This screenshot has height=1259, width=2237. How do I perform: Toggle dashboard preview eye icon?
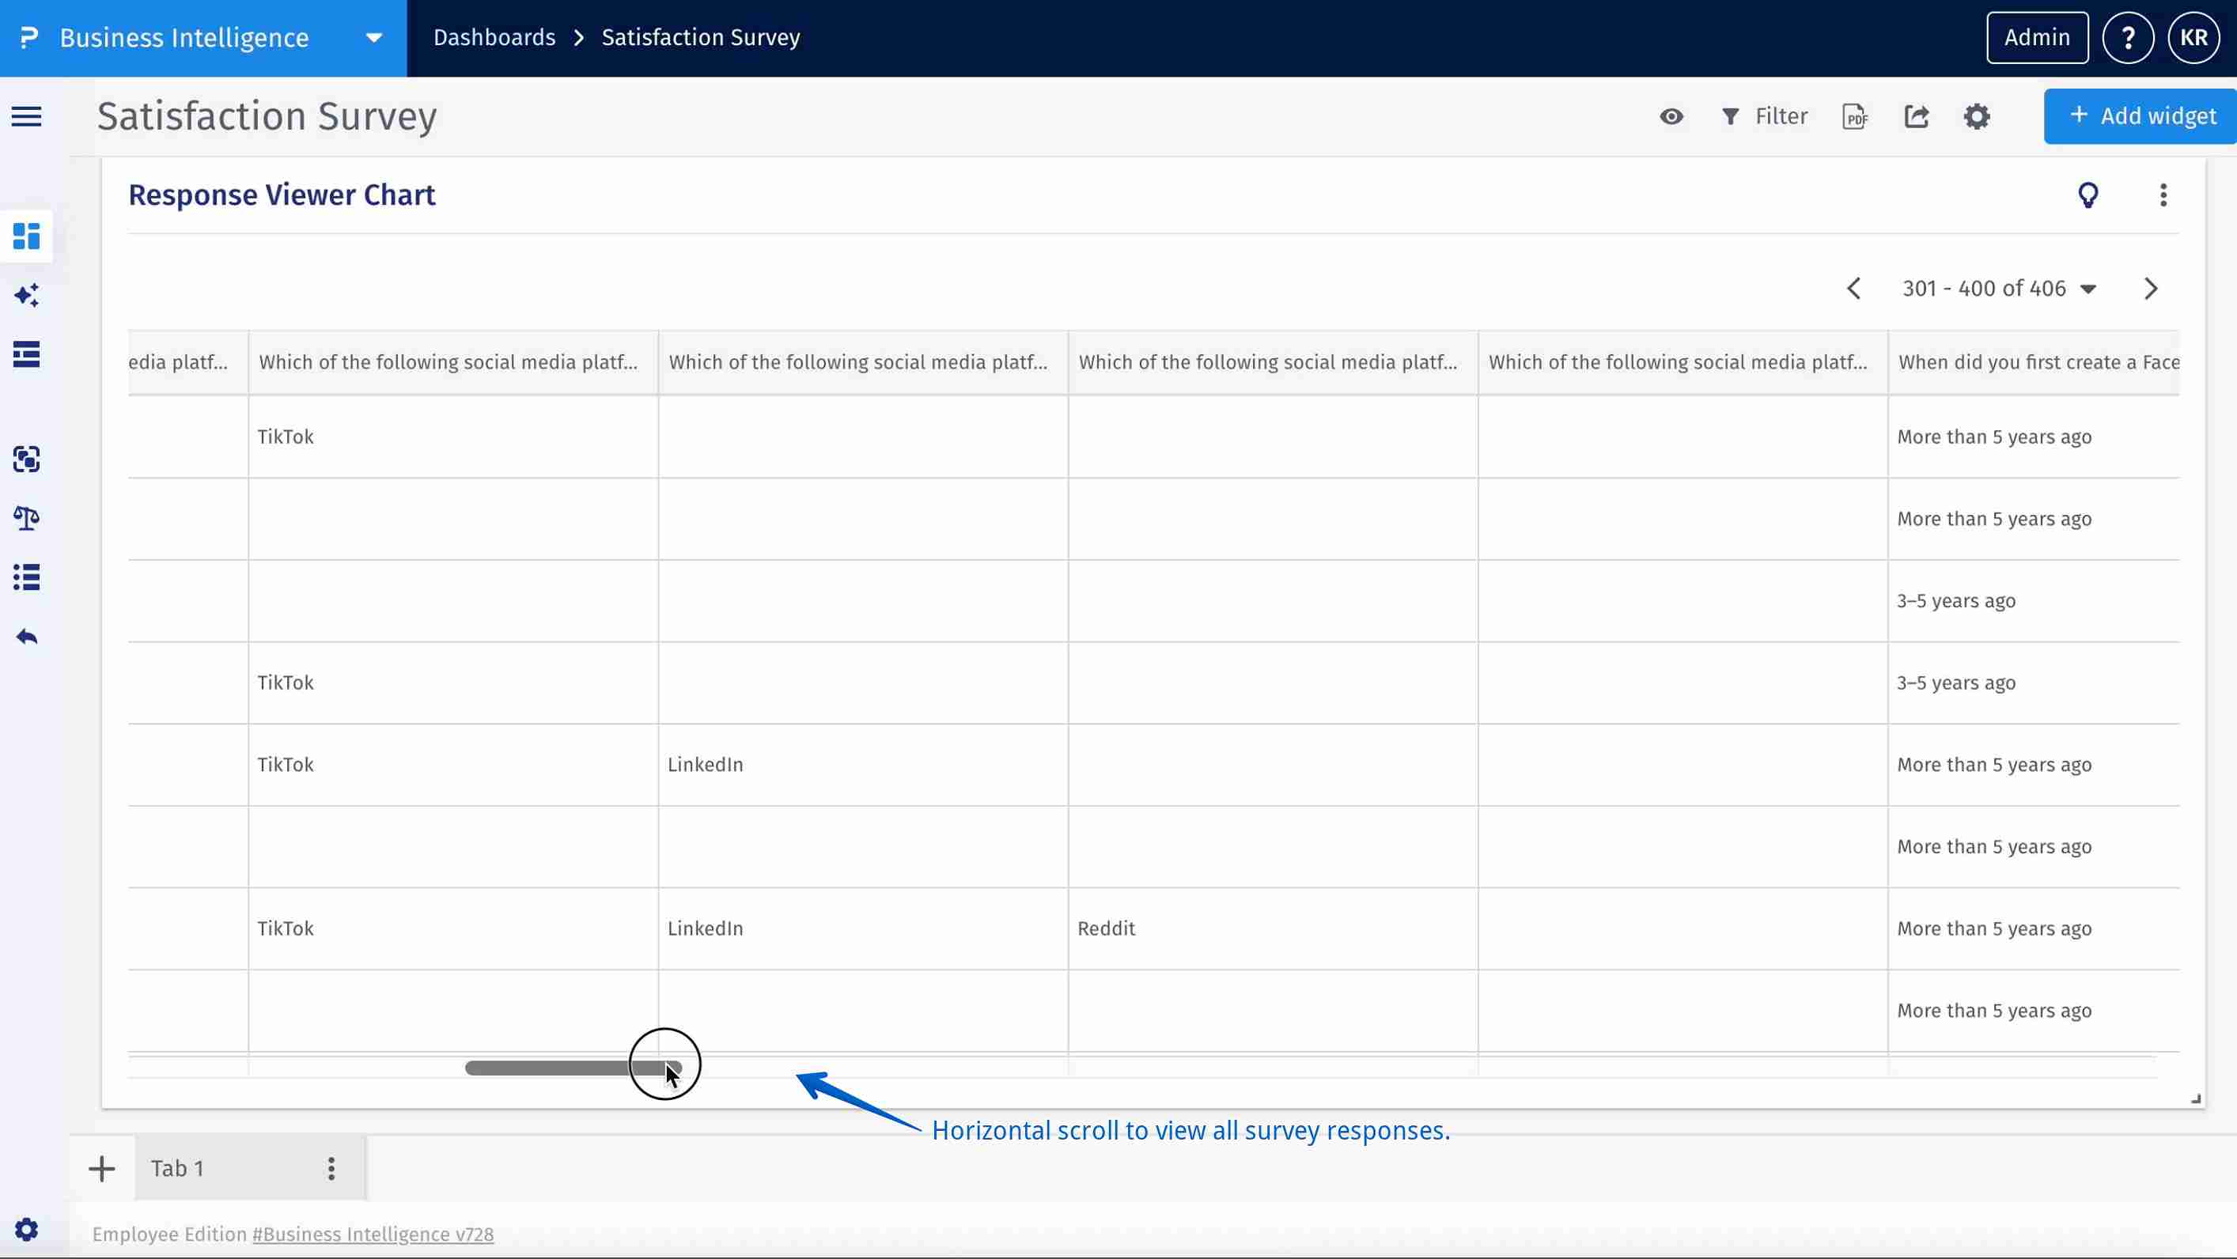click(x=1671, y=116)
